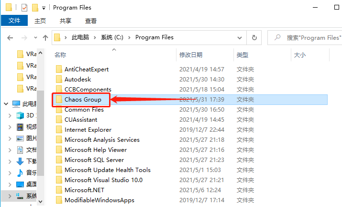Expand the videos tree node arrow
This screenshot has height=207, width=342.
pyautogui.click(x=10, y=127)
